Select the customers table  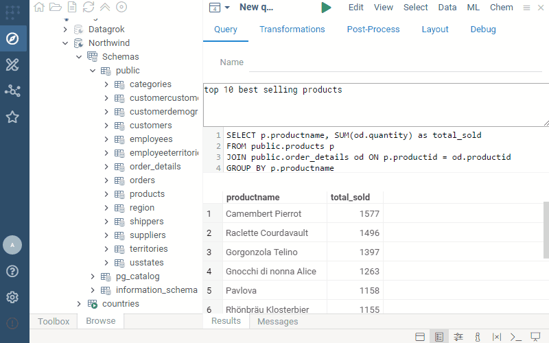(150, 126)
